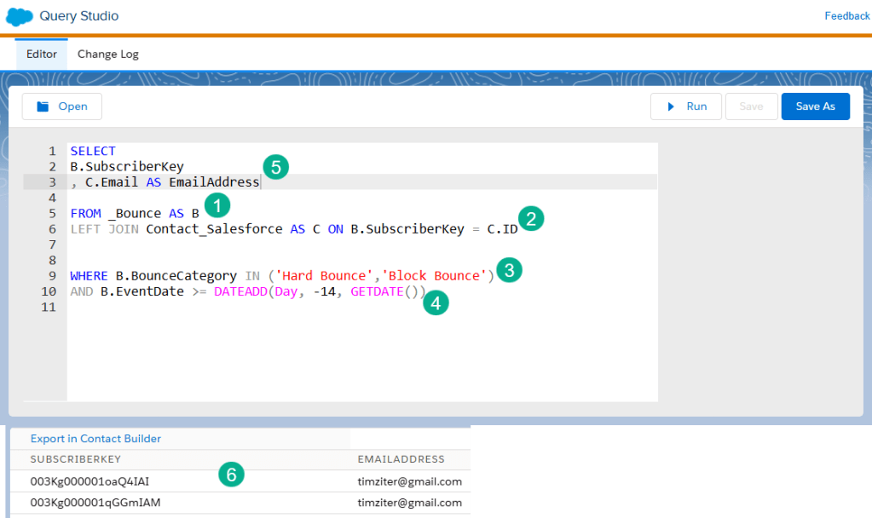Image resolution: width=872 pixels, height=518 pixels.
Task: Click green annotation marker number 1
Action: point(217,205)
